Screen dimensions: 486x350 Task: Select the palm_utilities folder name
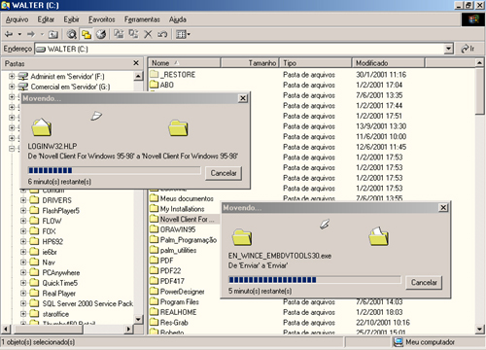[178, 250]
